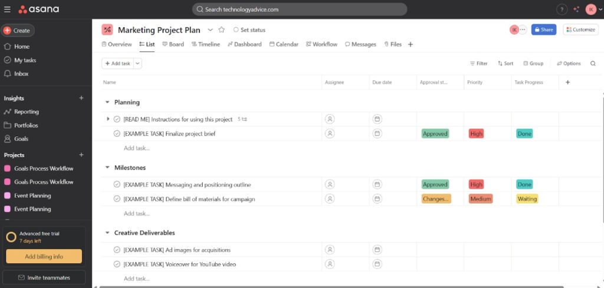
Task: Open project title dropdown chevron
Action: 211,30
